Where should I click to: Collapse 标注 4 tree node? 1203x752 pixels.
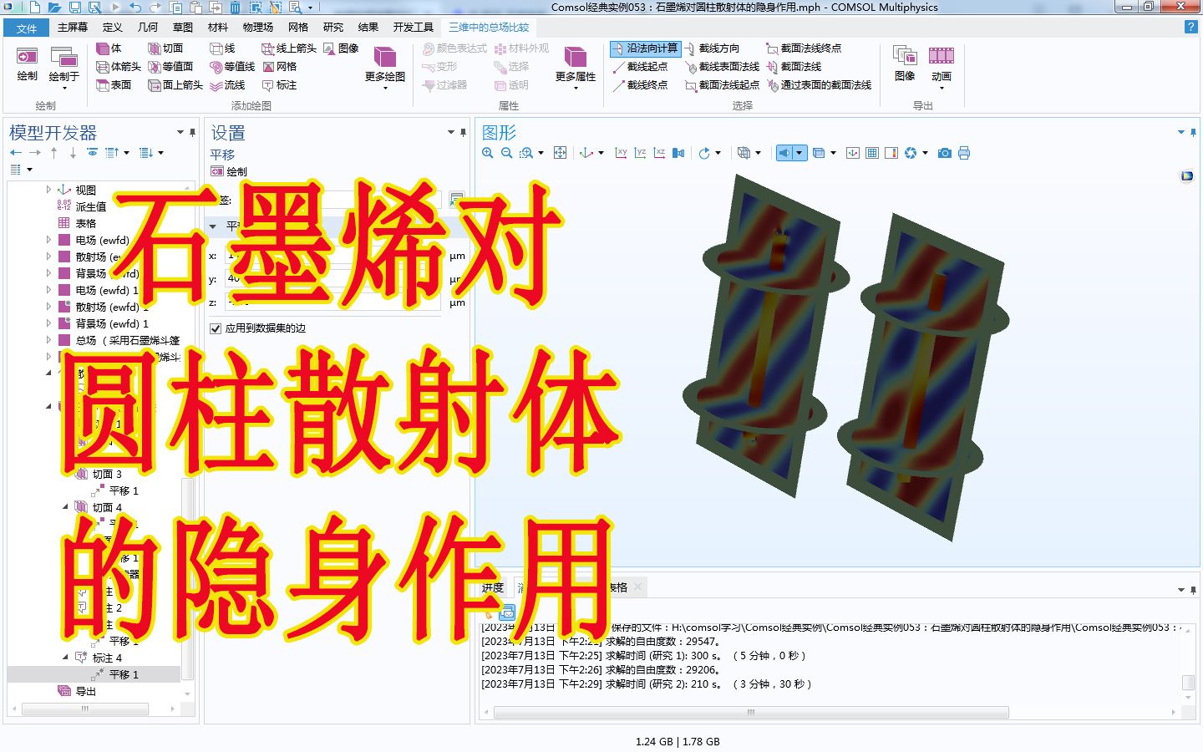(x=66, y=658)
